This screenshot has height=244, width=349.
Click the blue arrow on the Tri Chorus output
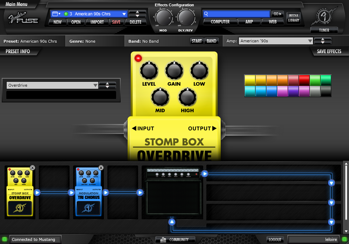[x=106, y=192]
